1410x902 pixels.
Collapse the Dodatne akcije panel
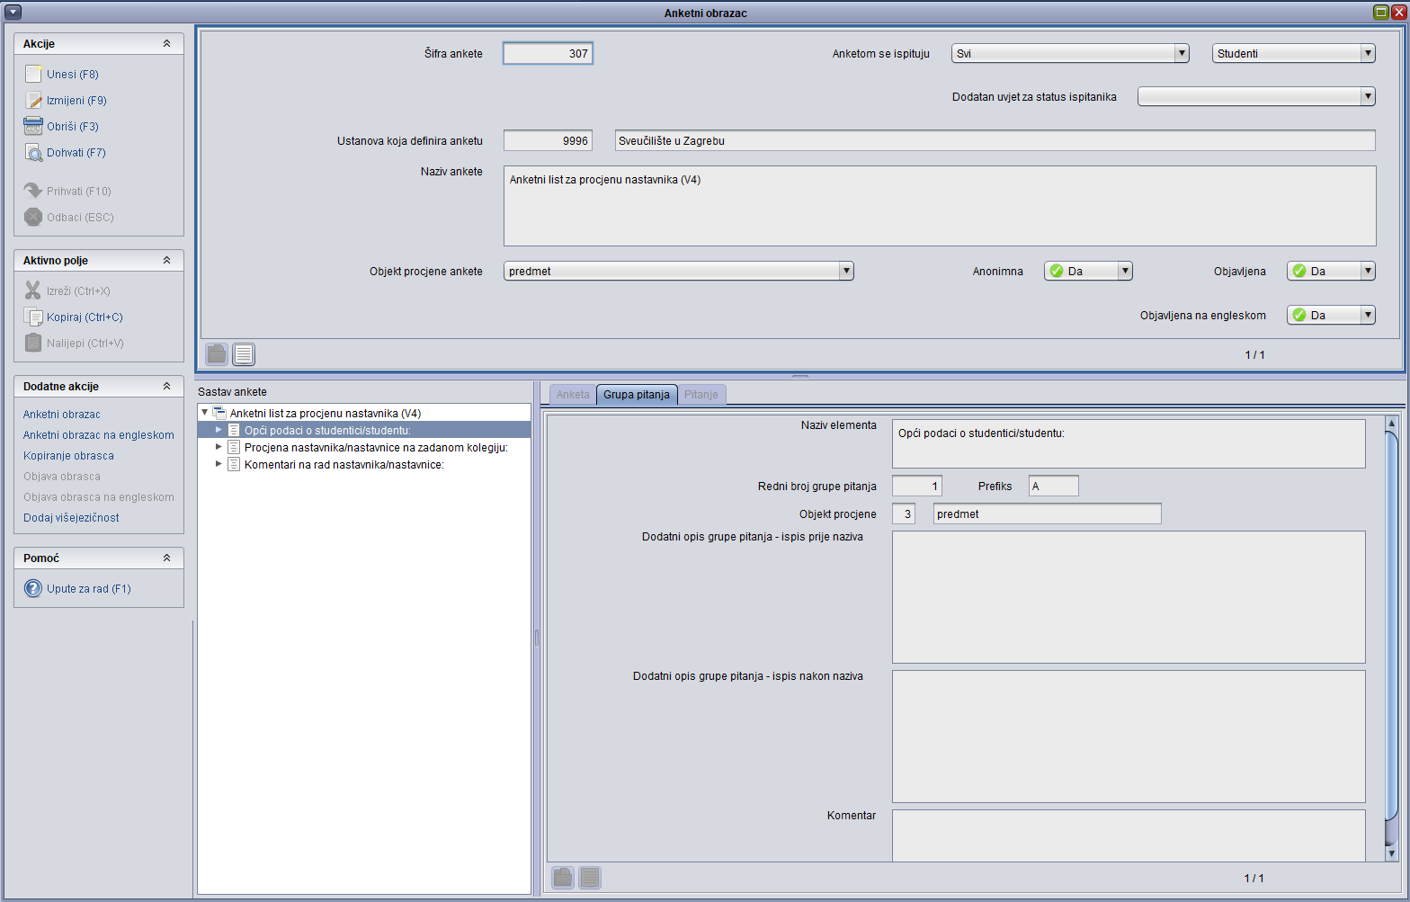(x=166, y=387)
